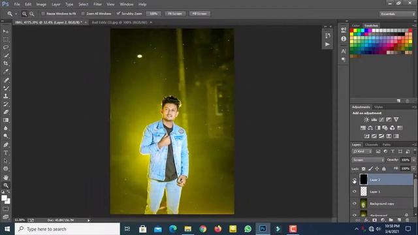Play action in collapsed Actions panel
The image size is (418, 235).
[328, 44]
